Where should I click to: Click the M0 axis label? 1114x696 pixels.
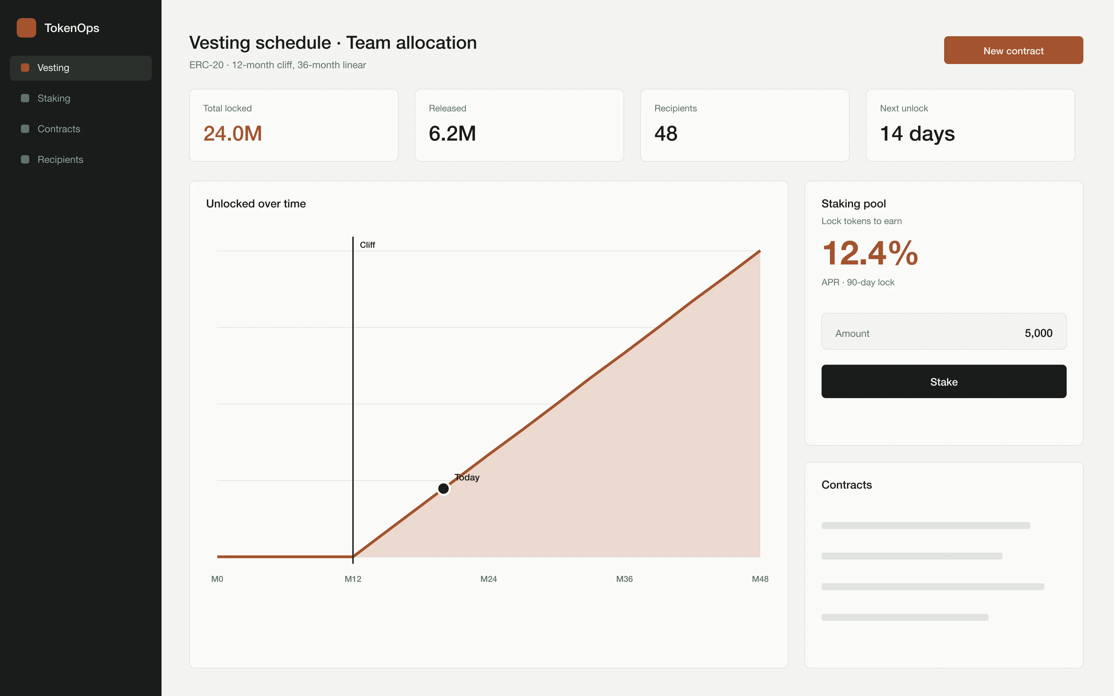(x=217, y=579)
